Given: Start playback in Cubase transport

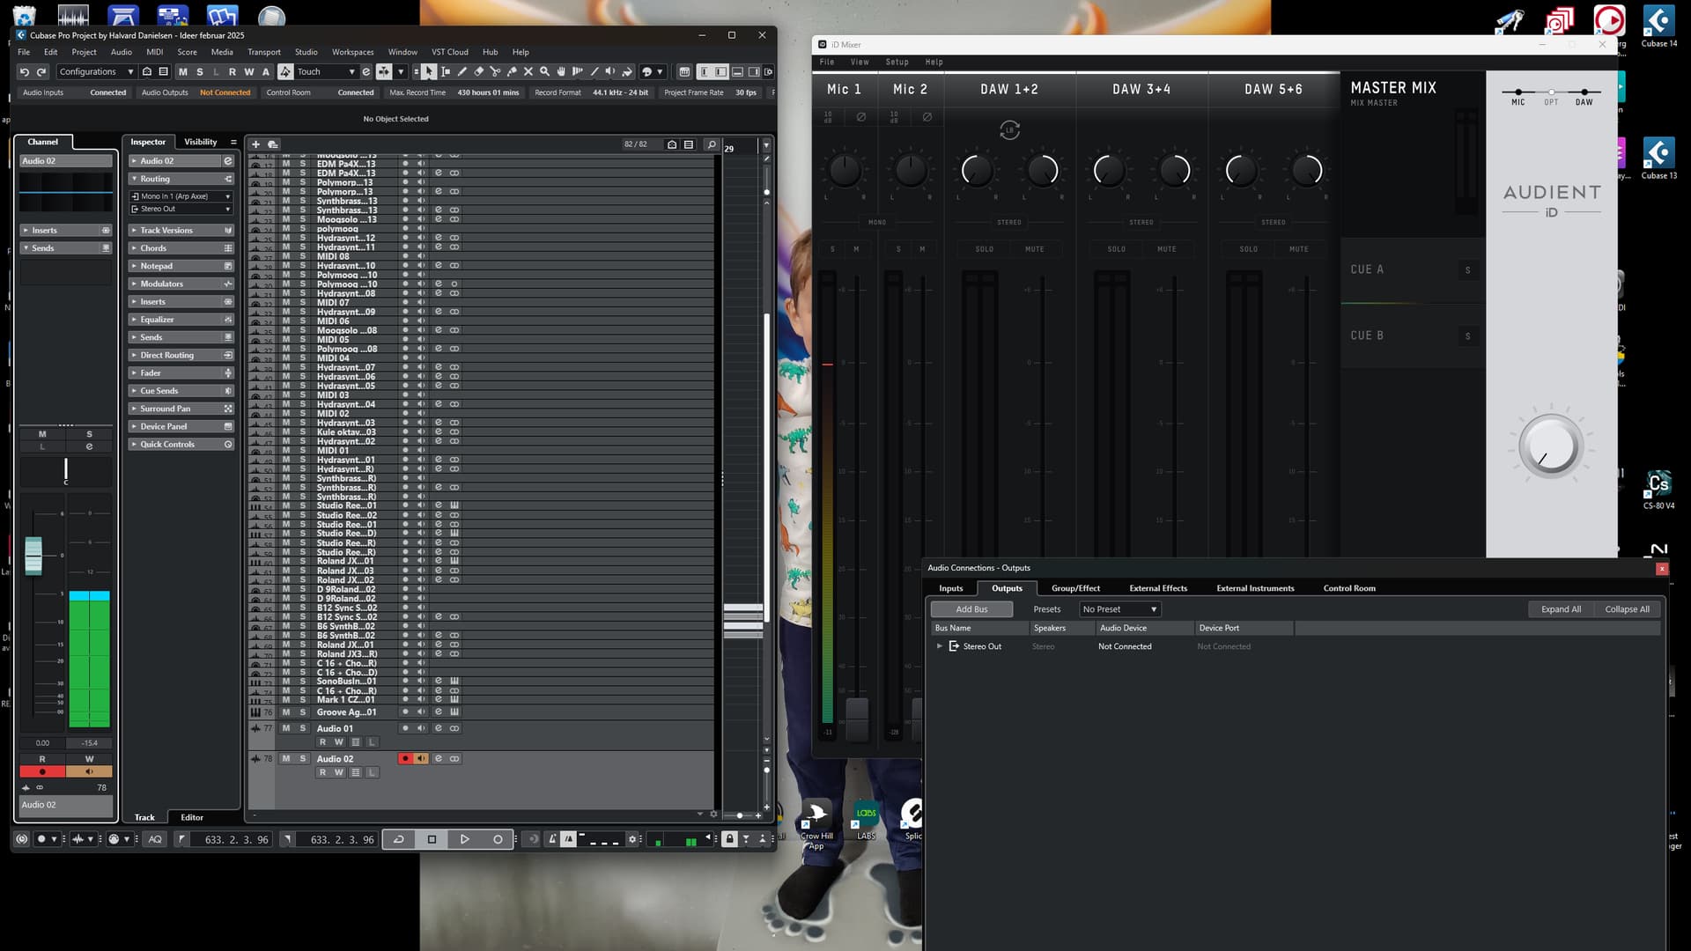Looking at the screenshot, I should [x=465, y=839].
